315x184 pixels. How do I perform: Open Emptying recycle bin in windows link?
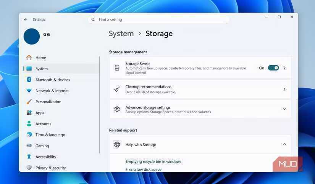coord(153,162)
